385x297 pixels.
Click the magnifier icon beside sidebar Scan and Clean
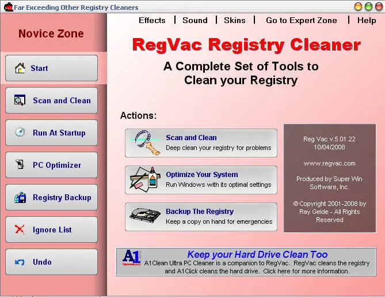tap(20, 100)
